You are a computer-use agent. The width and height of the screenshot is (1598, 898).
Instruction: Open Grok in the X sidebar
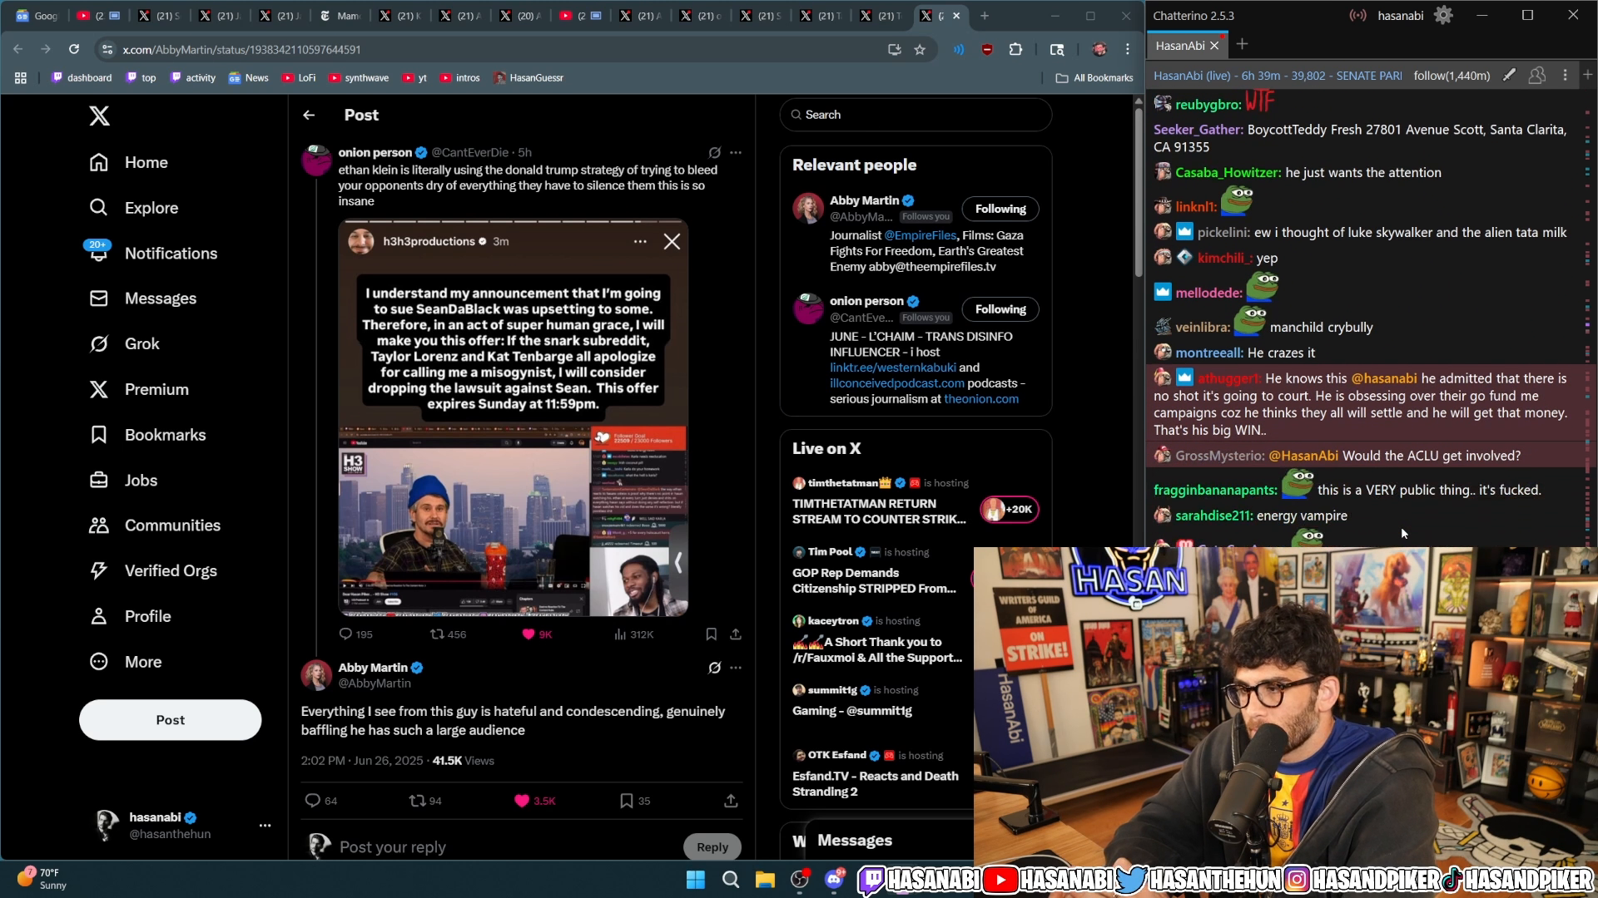pos(124,343)
